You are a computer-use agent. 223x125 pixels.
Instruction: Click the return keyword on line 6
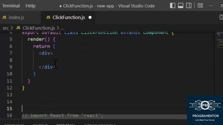coord(41,46)
